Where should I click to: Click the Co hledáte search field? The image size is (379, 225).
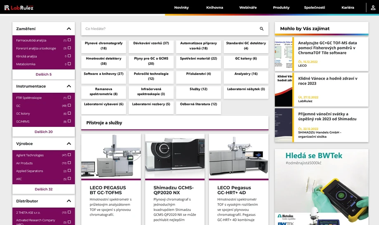coord(169,29)
